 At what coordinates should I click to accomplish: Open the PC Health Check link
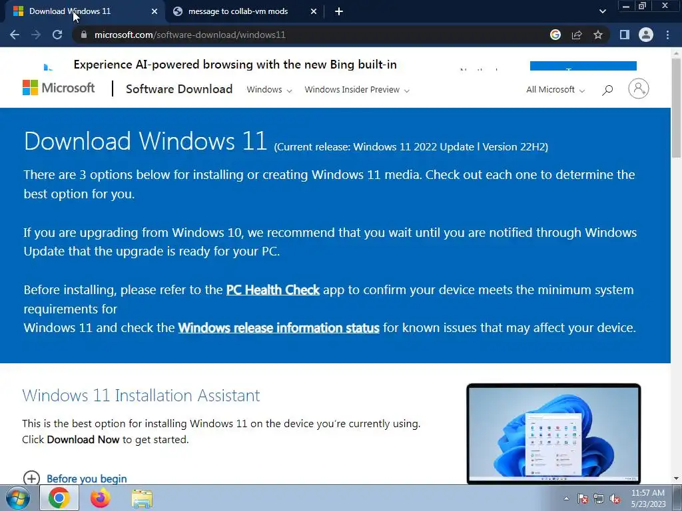pyautogui.click(x=272, y=290)
